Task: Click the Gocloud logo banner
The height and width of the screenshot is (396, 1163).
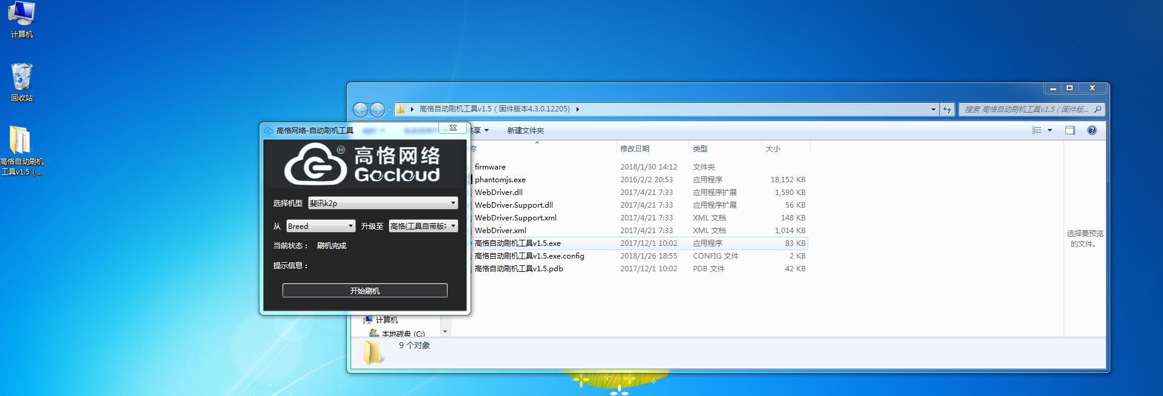Action: click(365, 164)
